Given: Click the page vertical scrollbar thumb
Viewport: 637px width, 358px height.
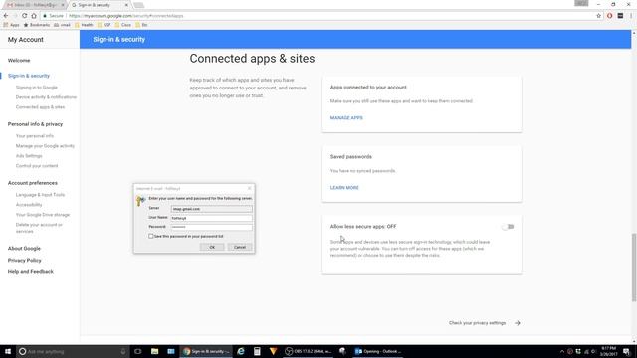Looking at the screenshot, I should click(634, 268).
